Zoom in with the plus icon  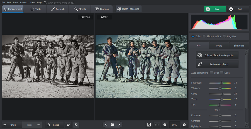pos(184,125)
